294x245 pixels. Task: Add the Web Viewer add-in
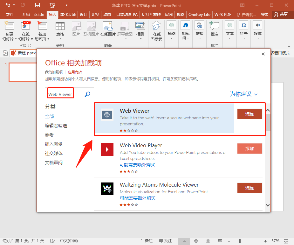point(250,114)
